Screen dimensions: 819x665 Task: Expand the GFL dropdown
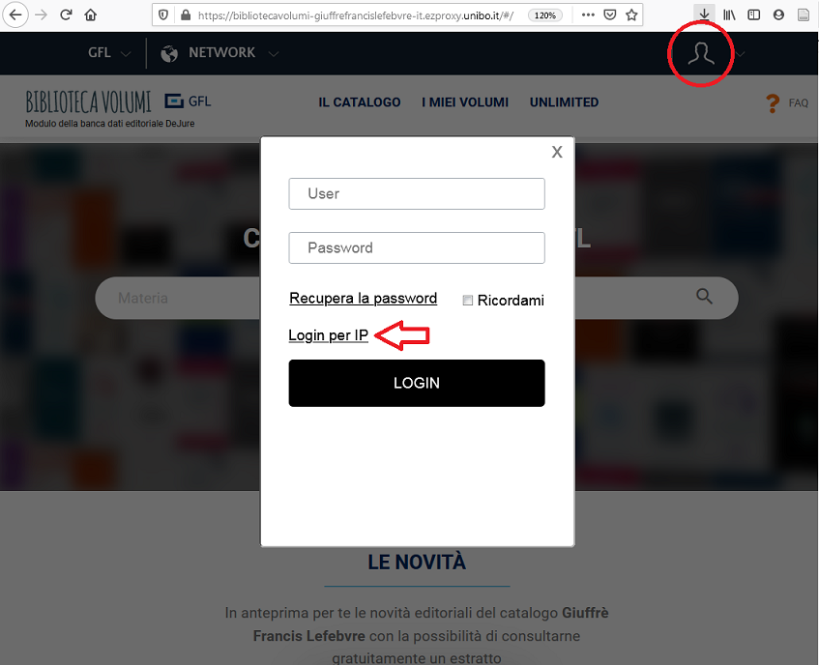click(109, 53)
